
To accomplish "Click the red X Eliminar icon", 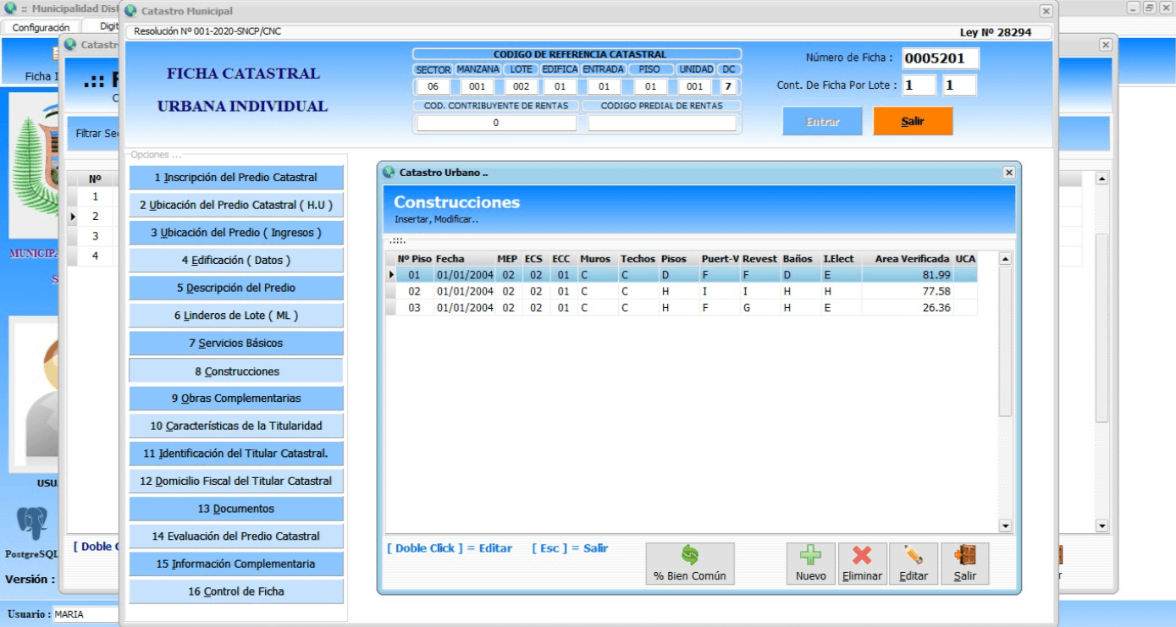I will coord(862,556).
